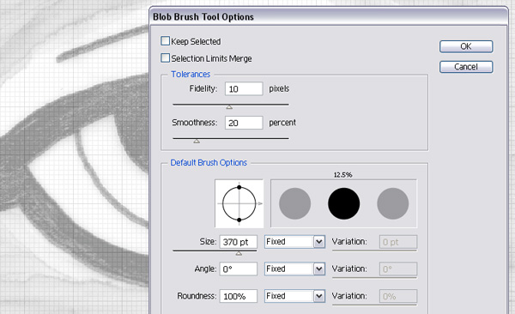
Task: Dismiss dialog with the Cancel button
Action: (466, 67)
